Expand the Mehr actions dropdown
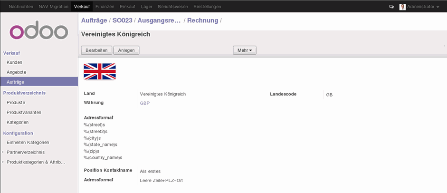The width and height of the screenshot is (447, 193). coord(244,50)
